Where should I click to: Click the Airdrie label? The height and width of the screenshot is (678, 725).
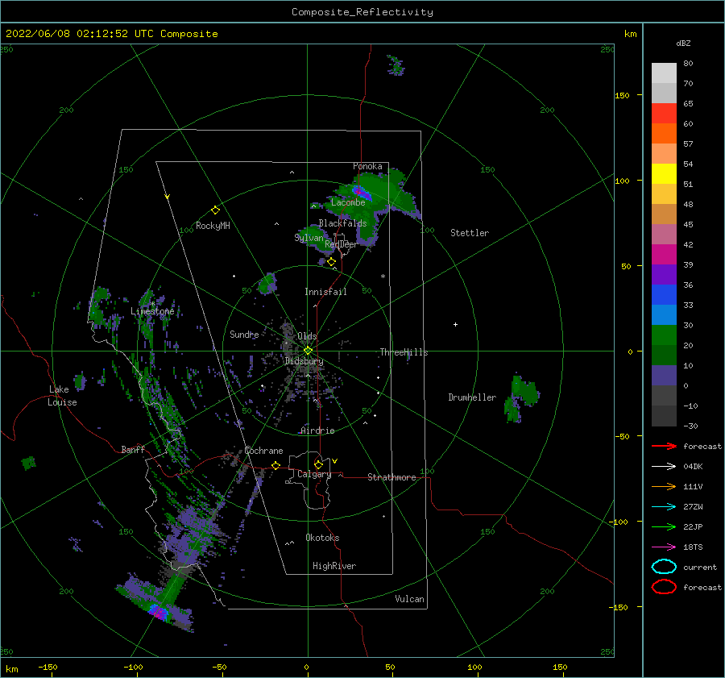pyautogui.click(x=317, y=431)
